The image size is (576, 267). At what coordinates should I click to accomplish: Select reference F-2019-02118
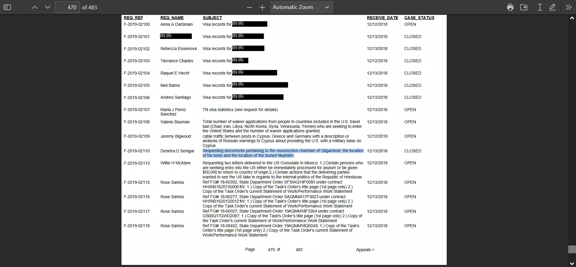click(136, 226)
